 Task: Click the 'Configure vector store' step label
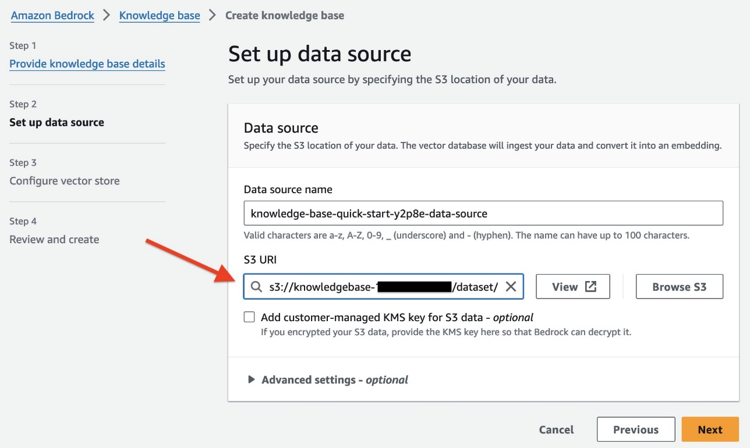click(65, 181)
